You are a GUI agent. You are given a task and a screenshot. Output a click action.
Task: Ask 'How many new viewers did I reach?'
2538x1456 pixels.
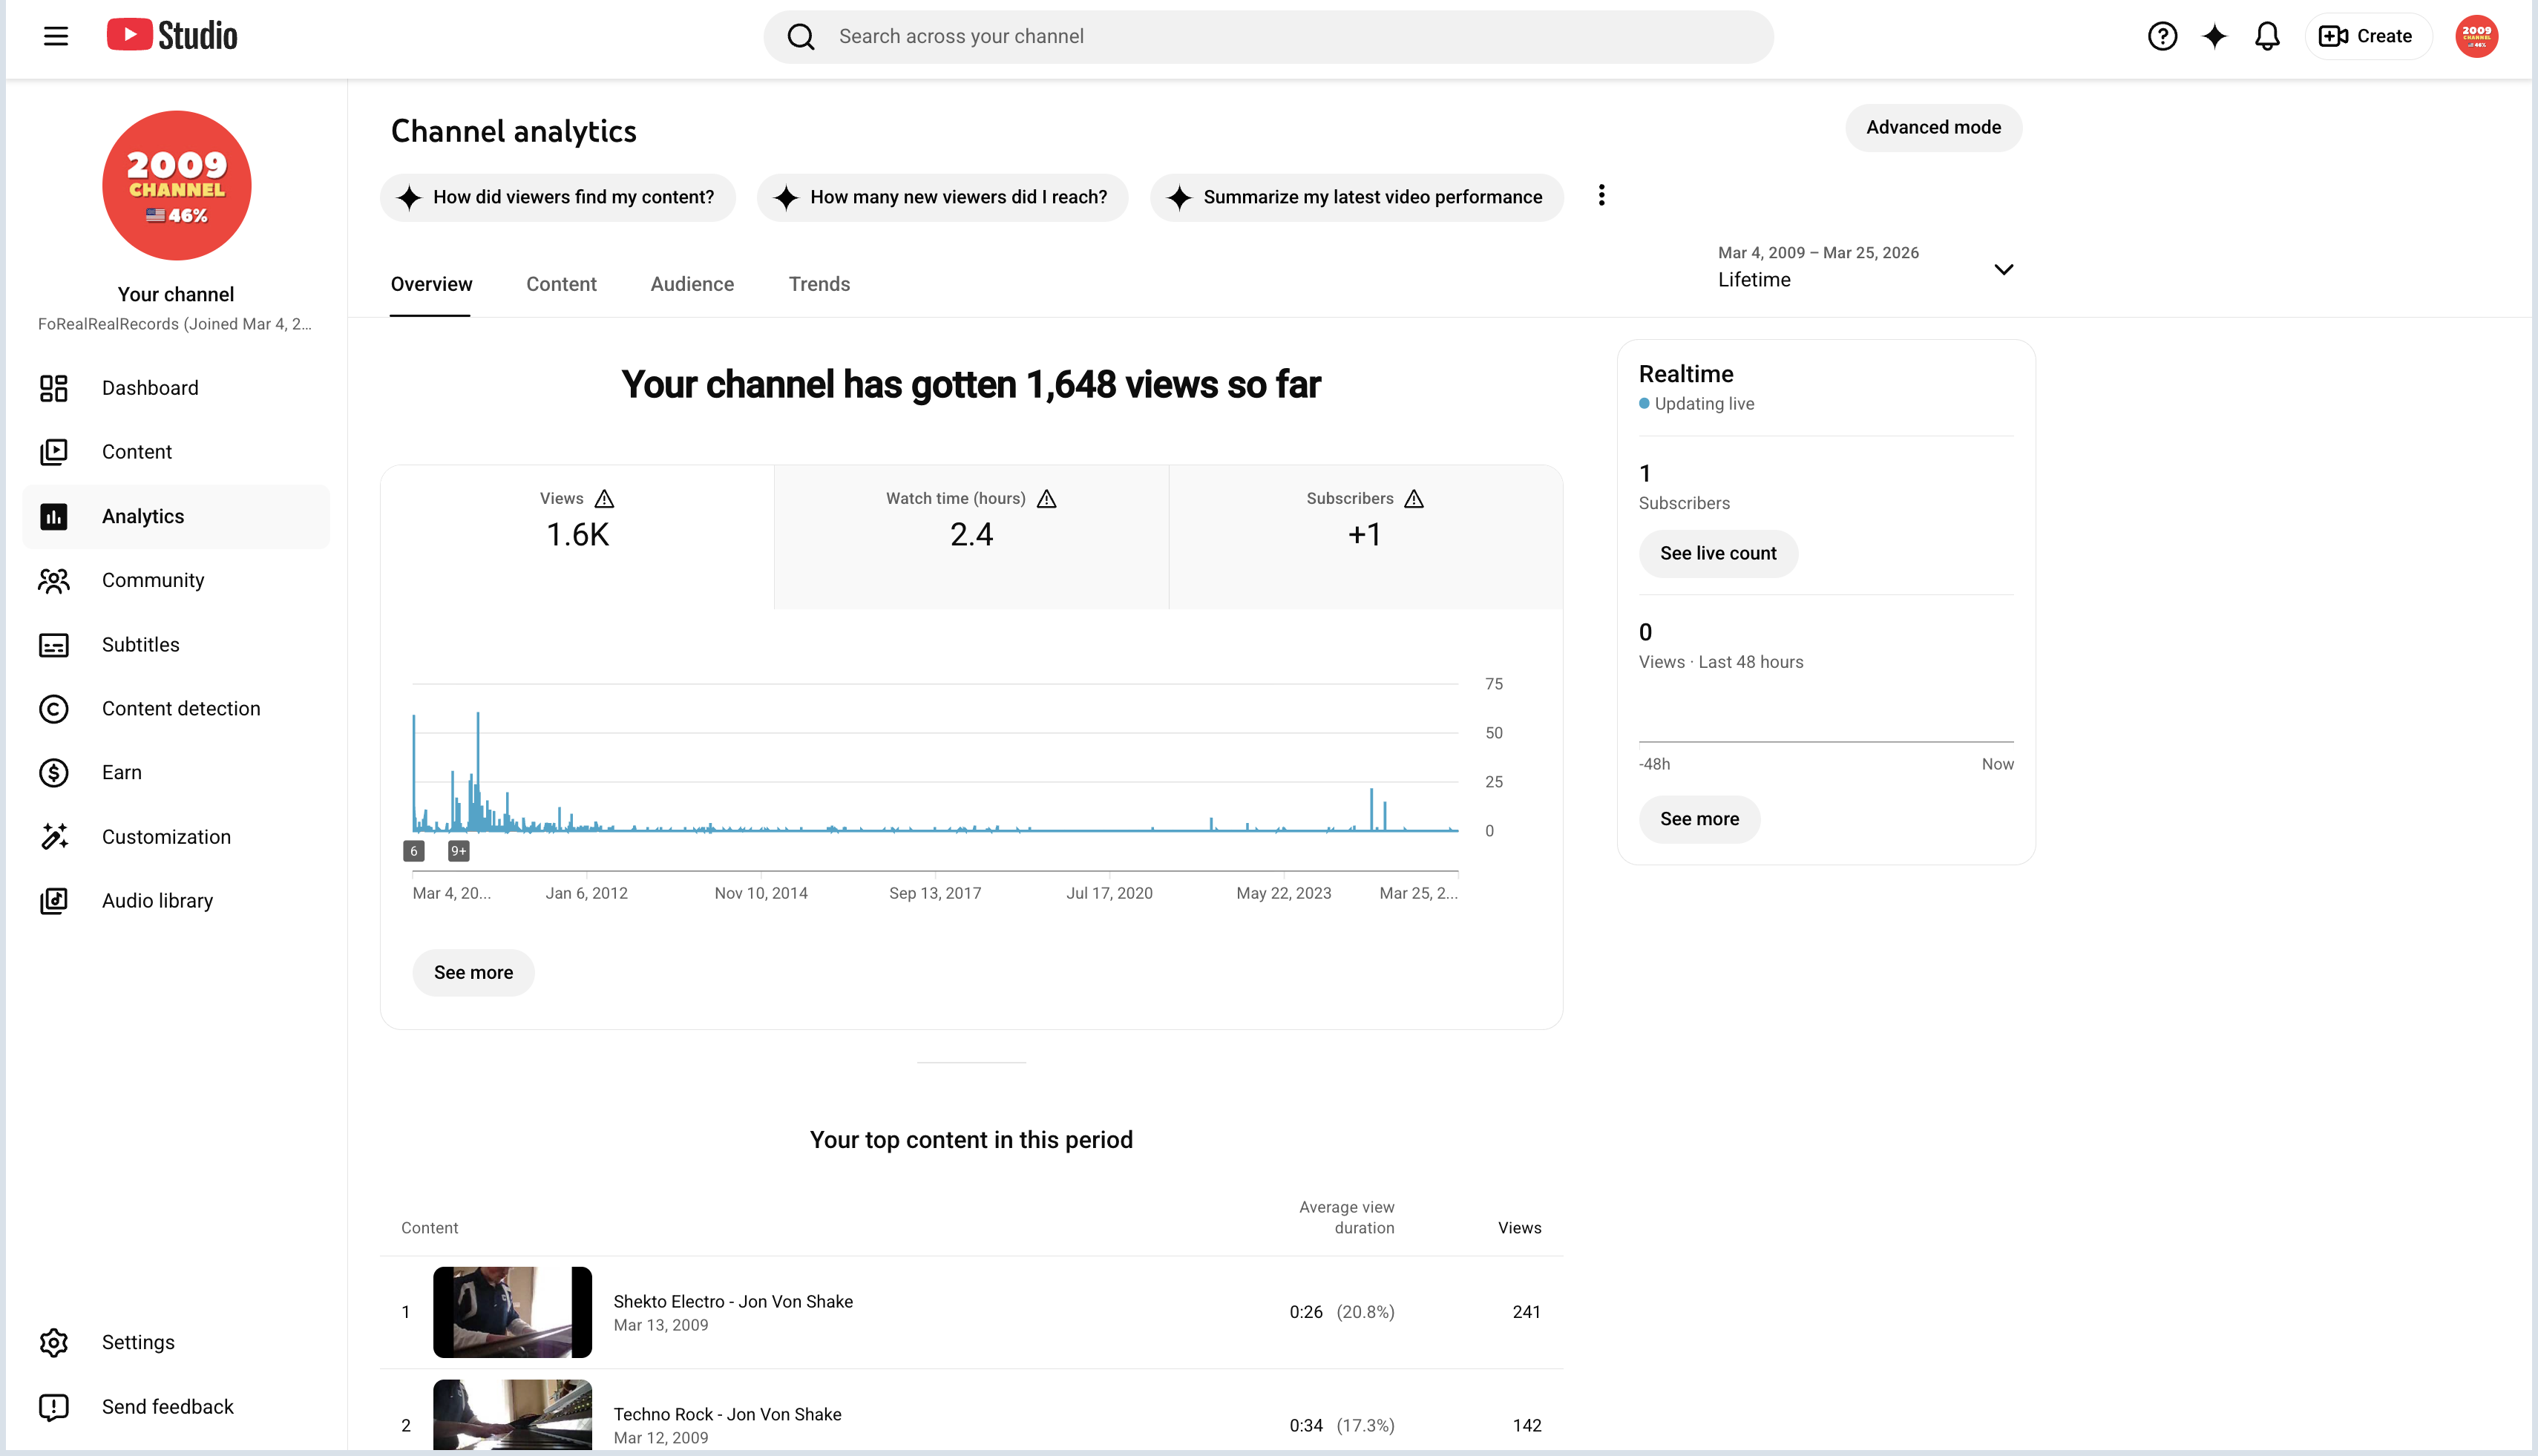pyautogui.click(x=943, y=198)
